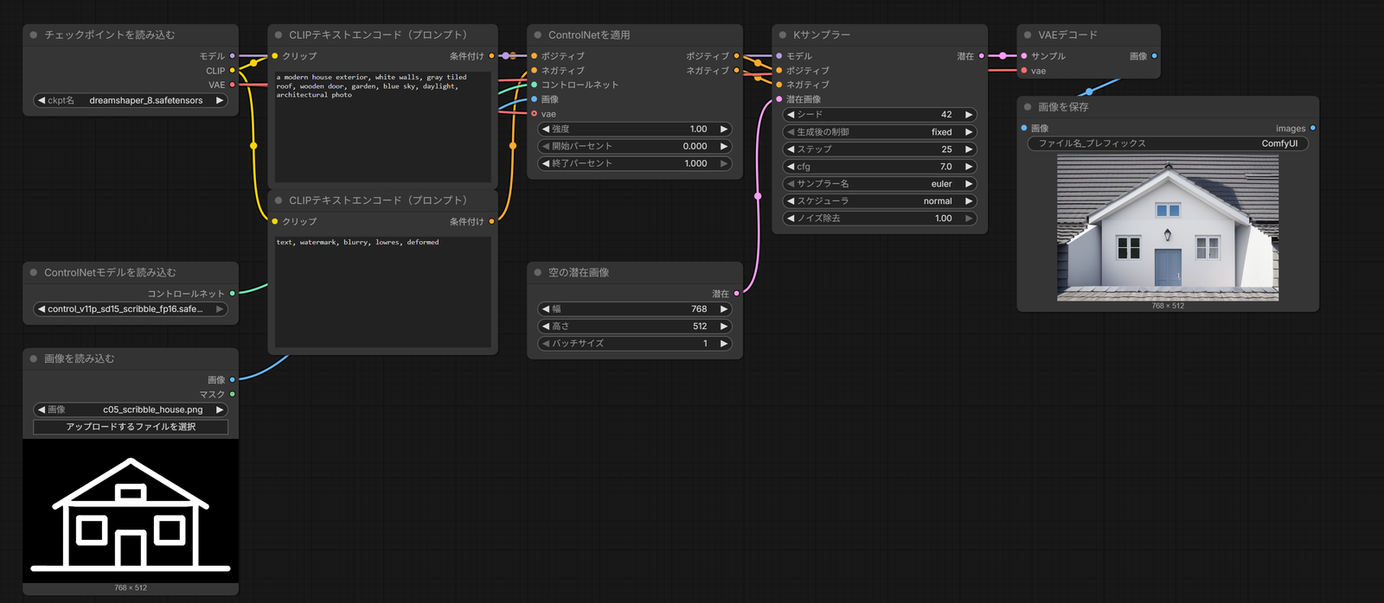Viewport: 1384px width, 603px height.
Task: Click left arrow of ノイズ除去 value 1.00
Action: tap(791, 219)
